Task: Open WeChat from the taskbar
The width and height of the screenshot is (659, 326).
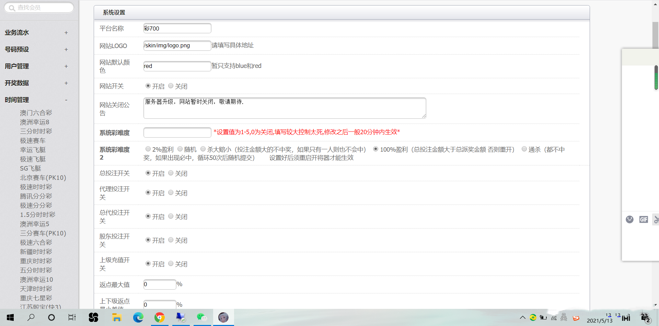Action: tap(202, 317)
